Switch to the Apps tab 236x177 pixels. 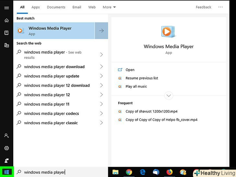click(x=36, y=7)
